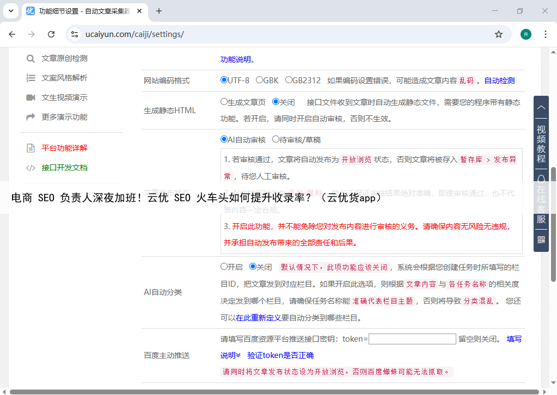Click the Baidu token input field
This screenshot has height=395, width=557.
[x=412, y=339]
